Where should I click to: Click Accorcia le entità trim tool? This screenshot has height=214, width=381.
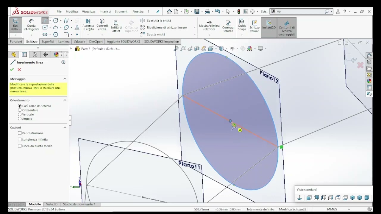click(x=88, y=24)
